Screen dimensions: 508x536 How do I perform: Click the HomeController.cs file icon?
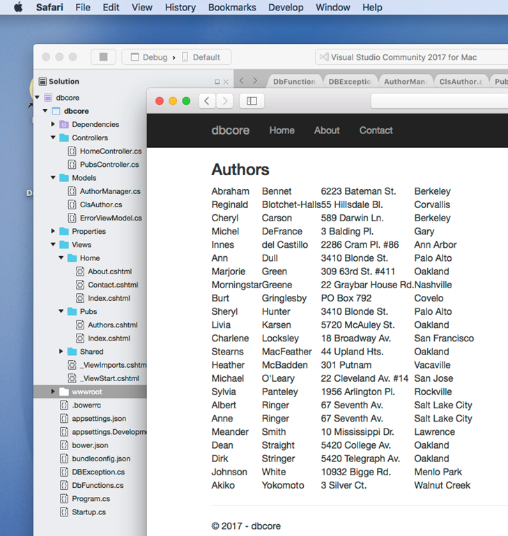[72, 151]
